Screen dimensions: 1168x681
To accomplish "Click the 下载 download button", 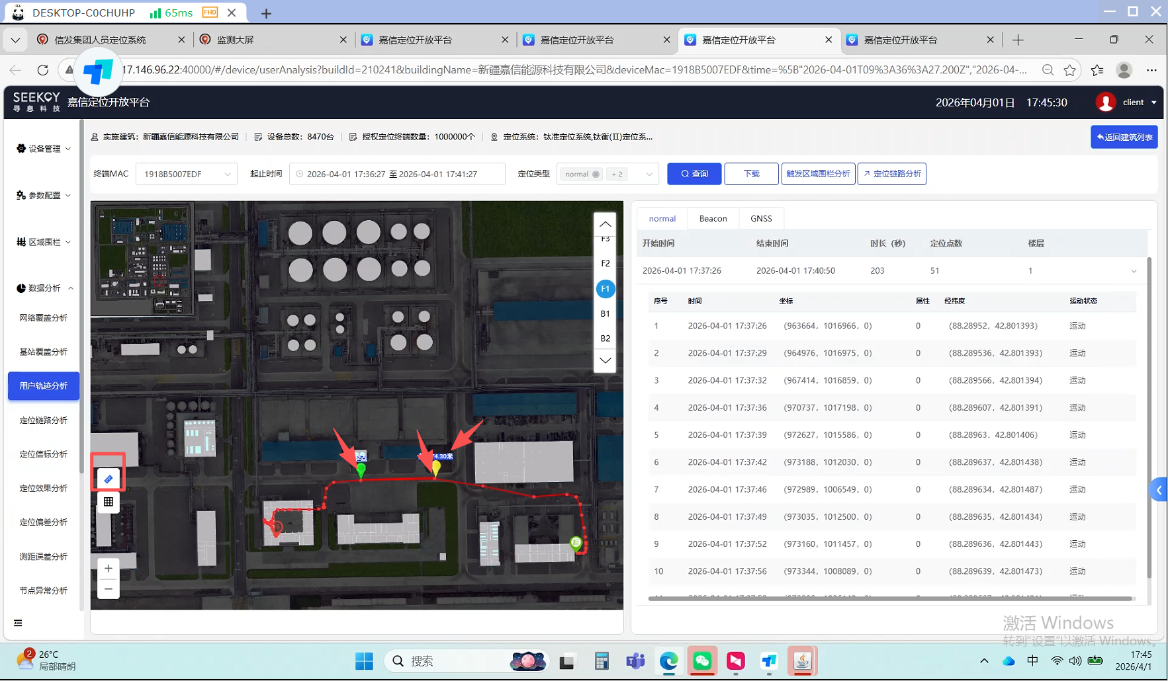I will tap(751, 174).
